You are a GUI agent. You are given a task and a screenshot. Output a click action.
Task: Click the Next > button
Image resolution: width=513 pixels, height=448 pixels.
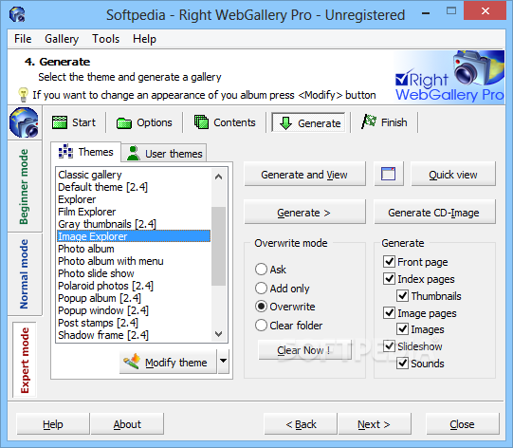(375, 424)
